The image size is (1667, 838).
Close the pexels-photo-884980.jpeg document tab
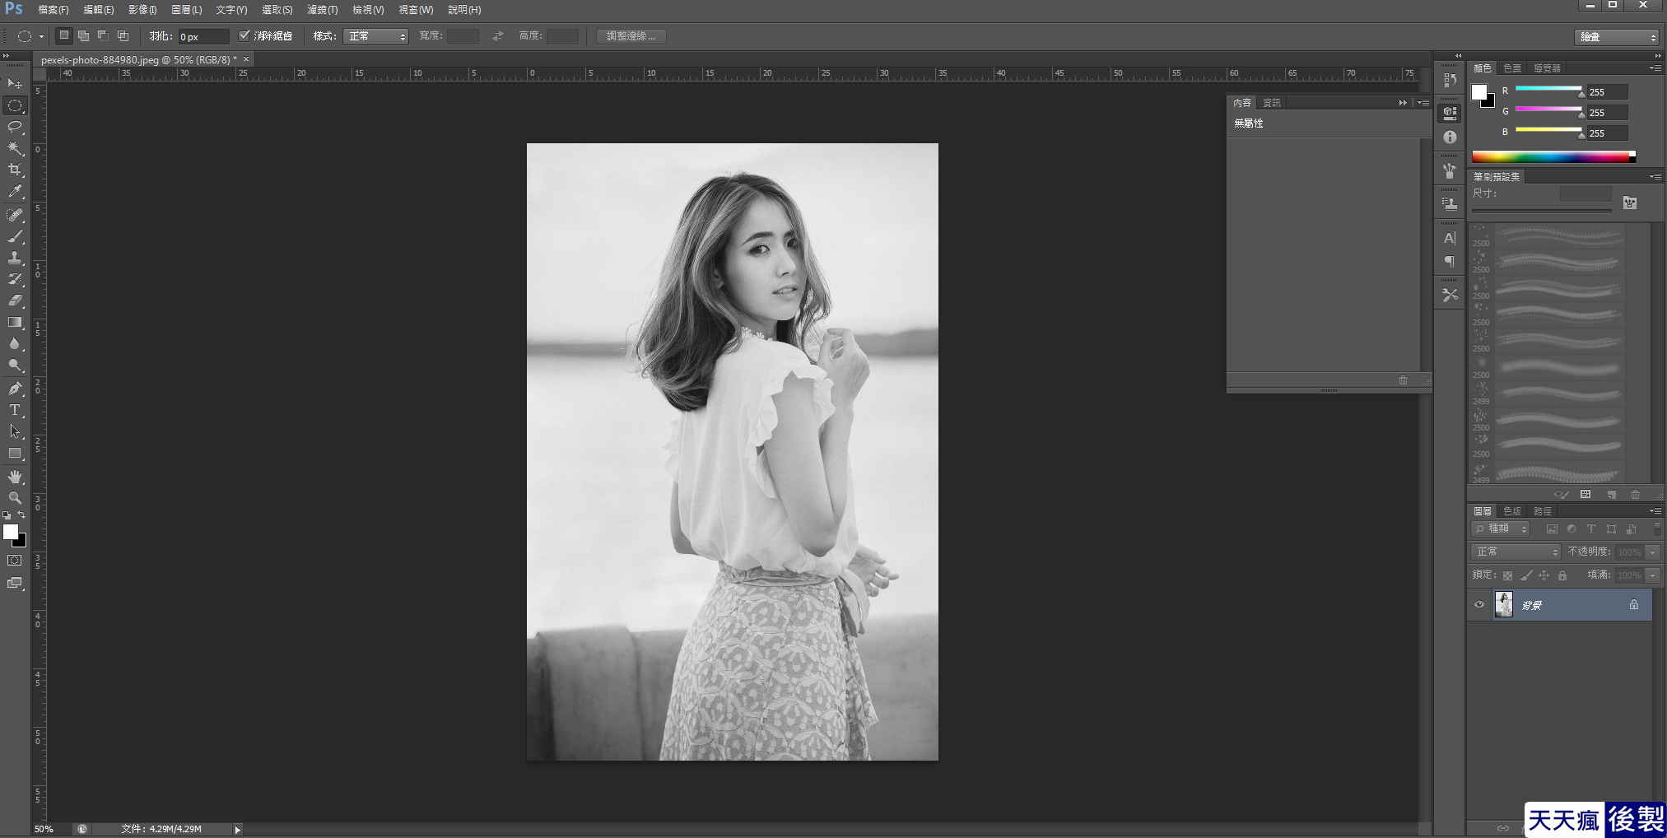click(245, 59)
